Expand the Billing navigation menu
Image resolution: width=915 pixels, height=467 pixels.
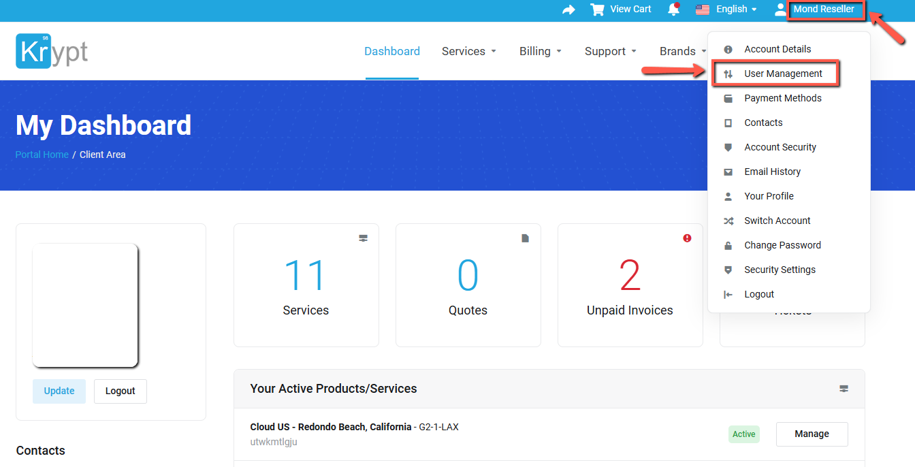click(541, 51)
